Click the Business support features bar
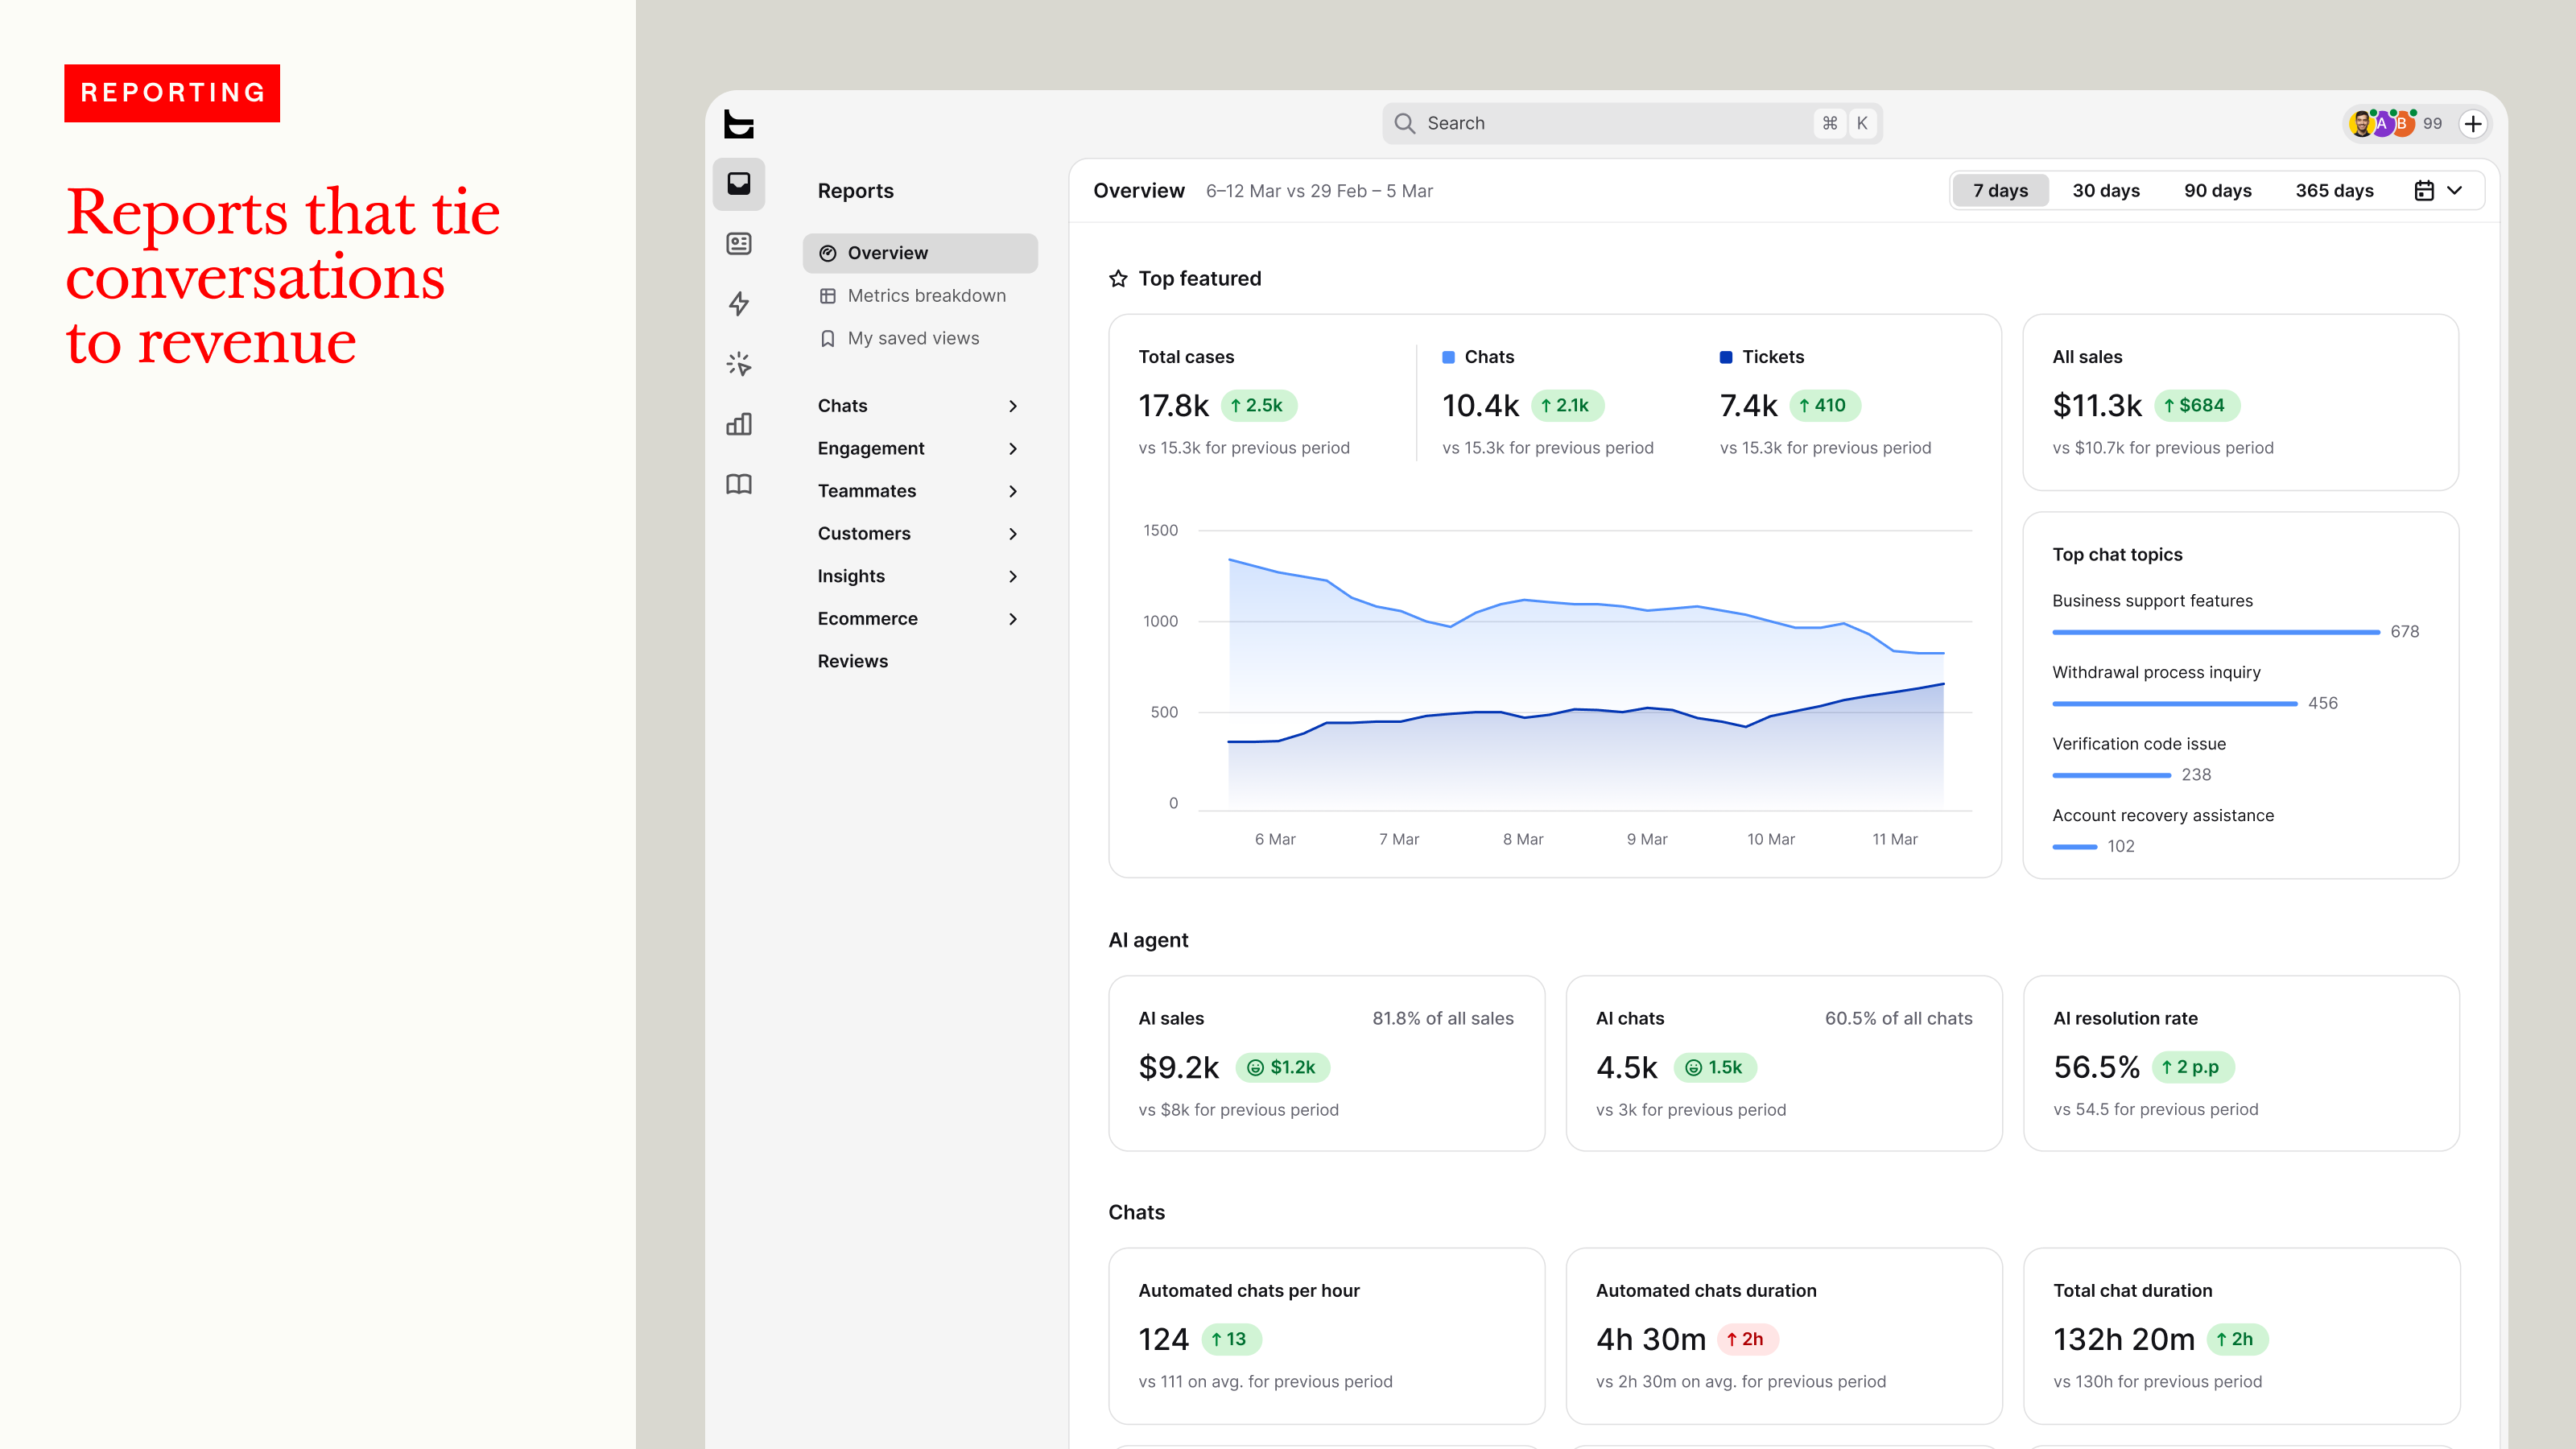2576x1449 pixels. click(2215, 633)
